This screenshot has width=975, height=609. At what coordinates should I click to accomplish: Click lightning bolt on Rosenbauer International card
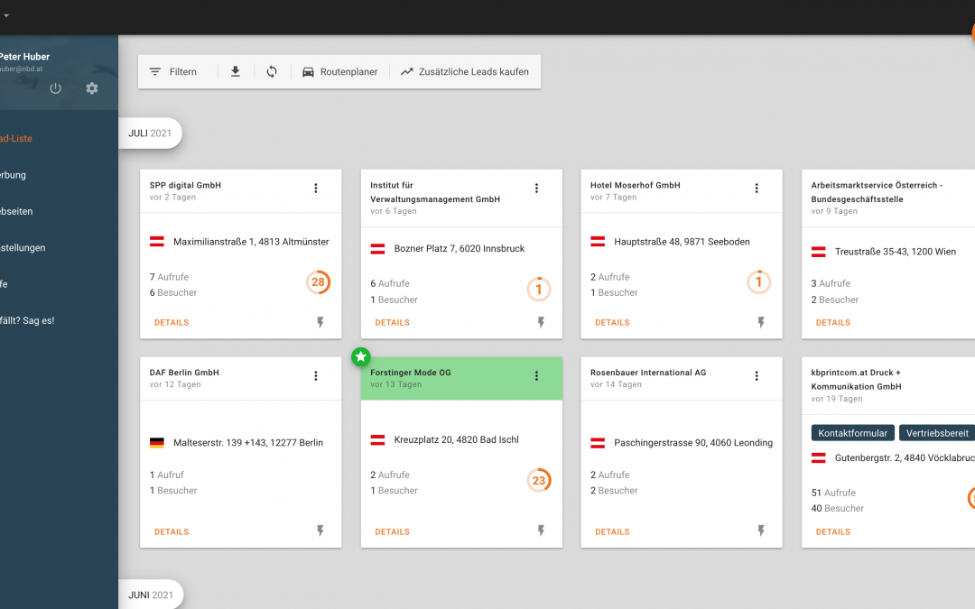pyautogui.click(x=761, y=531)
